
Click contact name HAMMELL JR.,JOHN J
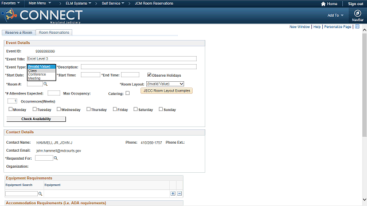pyautogui.click(x=54, y=142)
